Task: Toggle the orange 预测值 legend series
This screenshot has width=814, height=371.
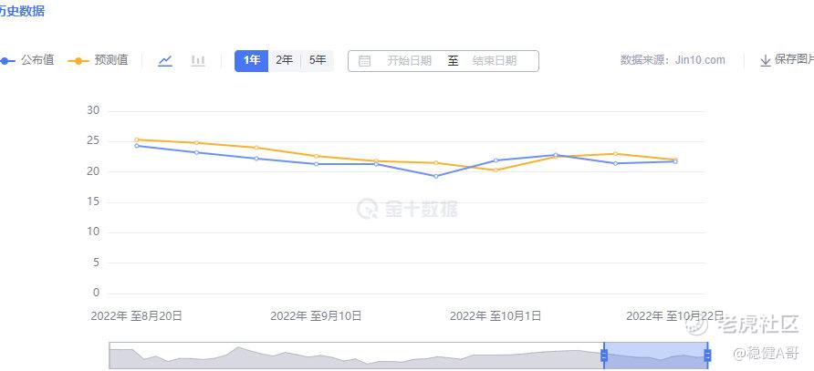Action: pos(98,60)
